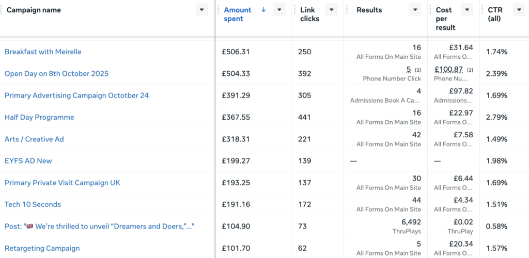Click the drag handle before Results header
This screenshot has width=529, height=258.
347,10
